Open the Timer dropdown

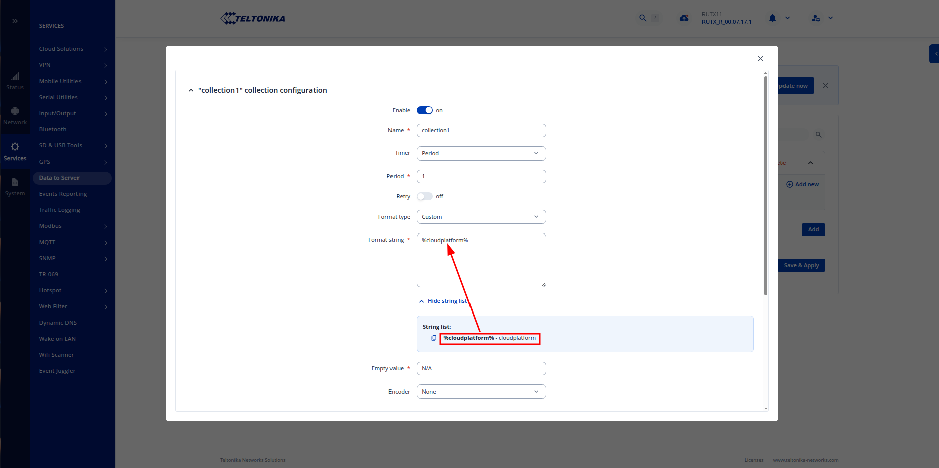pos(481,153)
